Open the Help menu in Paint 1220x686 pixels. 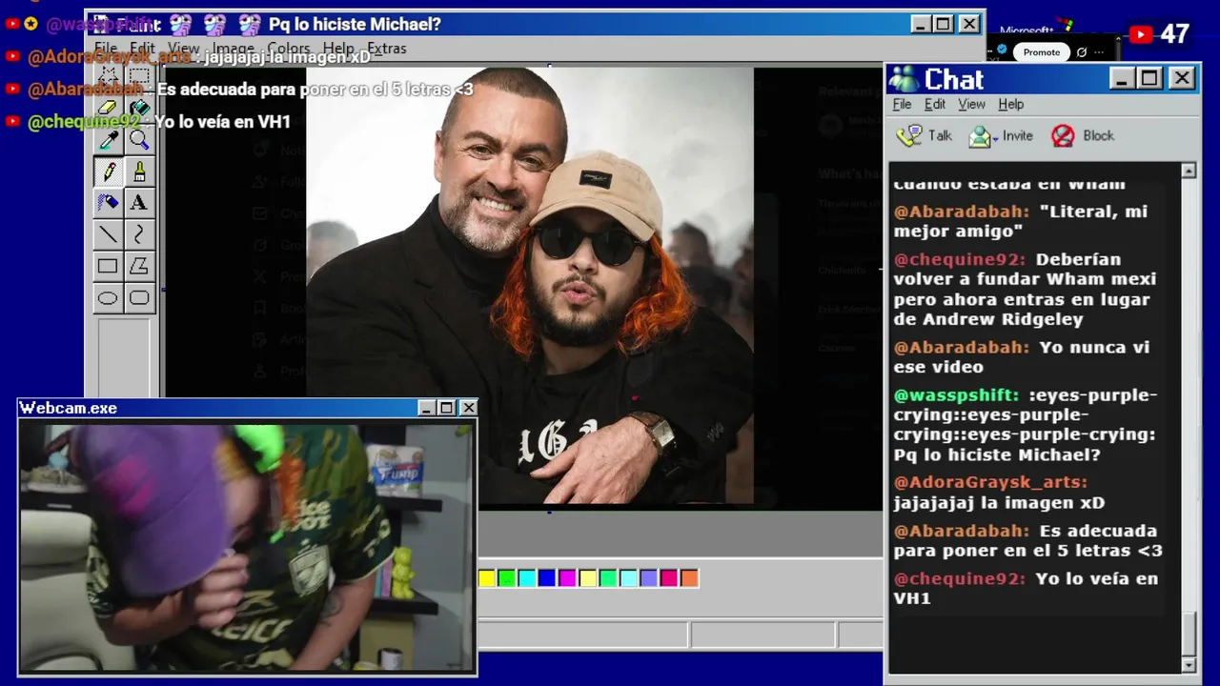click(338, 49)
